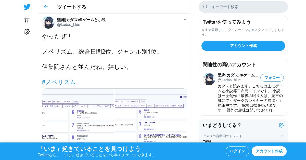
Task: Click the 関連性の高いアカウント heading
Action: pyautogui.click(x=229, y=65)
